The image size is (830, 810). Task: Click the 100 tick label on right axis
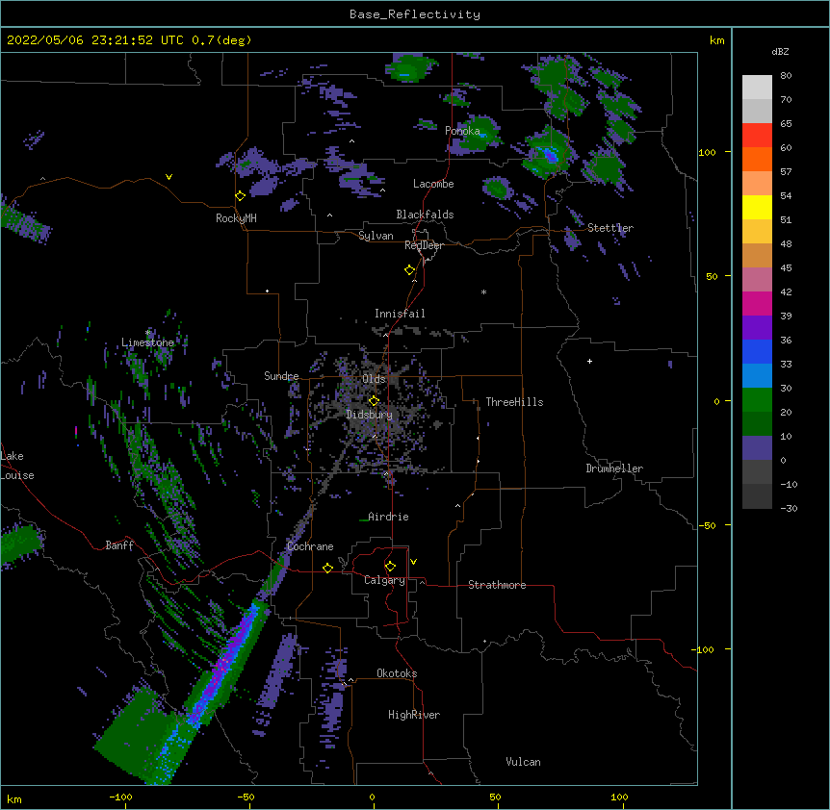[x=707, y=152]
